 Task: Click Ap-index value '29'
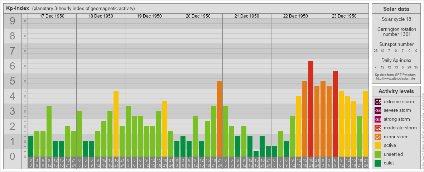(x=409, y=67)
